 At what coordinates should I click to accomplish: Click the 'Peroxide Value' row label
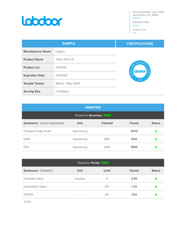33,179
